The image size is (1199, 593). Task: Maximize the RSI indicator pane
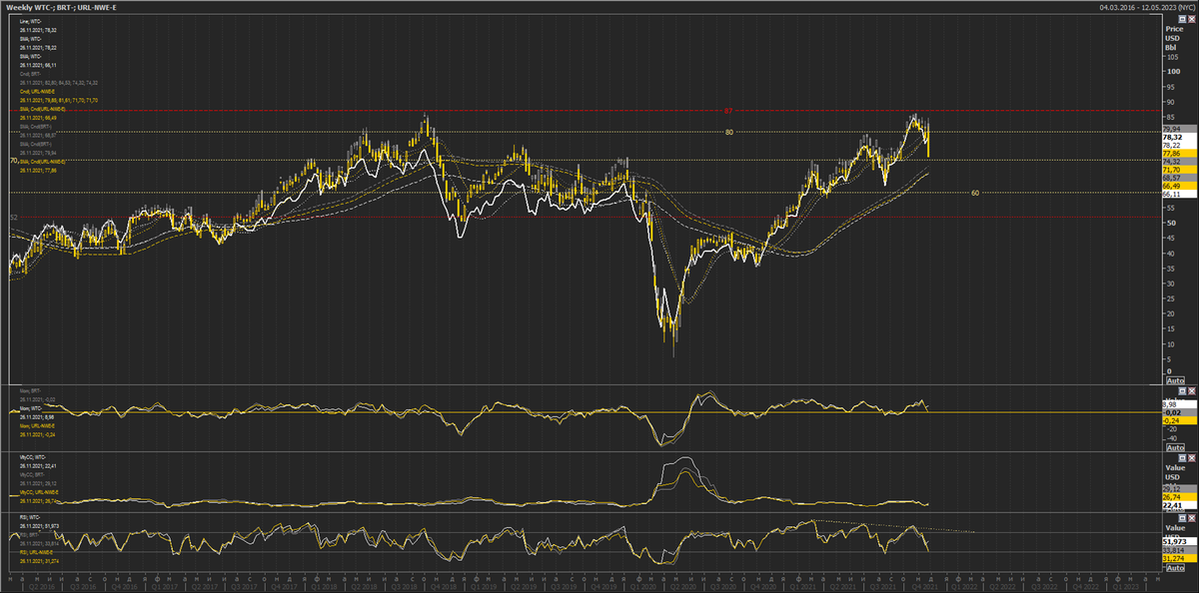click(1182, 519)
